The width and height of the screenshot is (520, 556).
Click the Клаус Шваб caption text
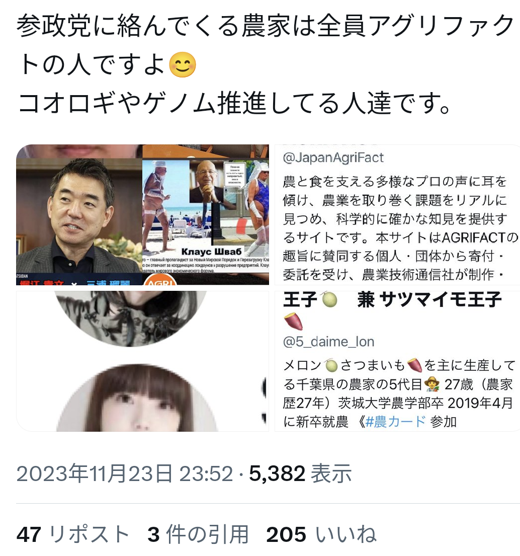[x=211, y=252]
